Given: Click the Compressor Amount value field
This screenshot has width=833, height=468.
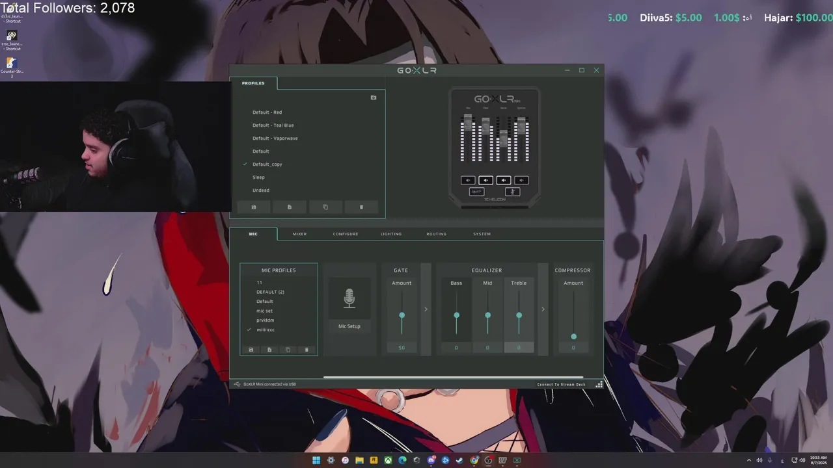Looking at the screenshot, I should 573,348.
